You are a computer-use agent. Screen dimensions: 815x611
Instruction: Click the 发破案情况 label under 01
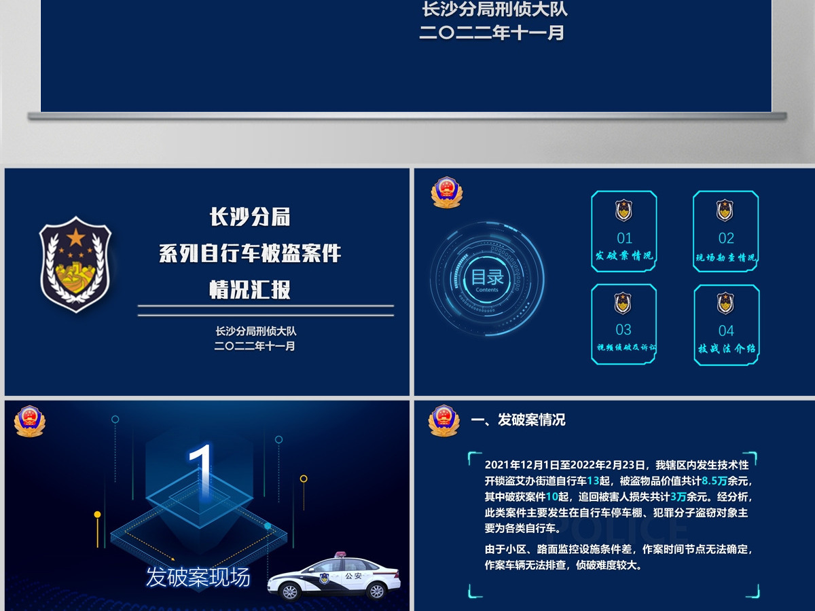pyautogui.click(x=624, y=256)
